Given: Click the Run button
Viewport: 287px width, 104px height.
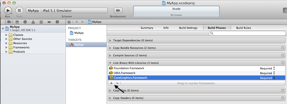Looking at the screenshot, I should 8,11.
